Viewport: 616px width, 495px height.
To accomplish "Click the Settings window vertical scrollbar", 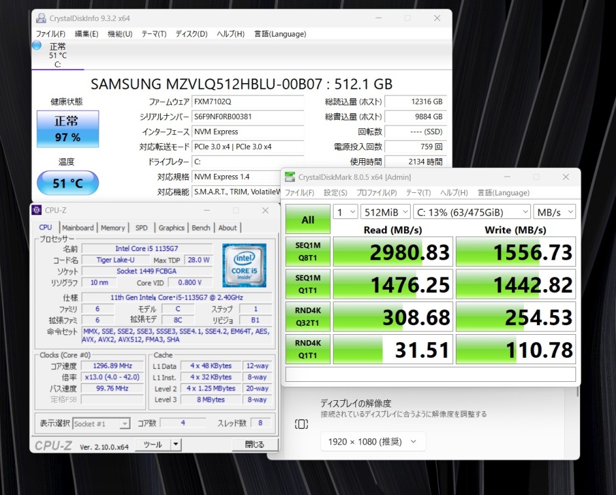I will 577,391.
